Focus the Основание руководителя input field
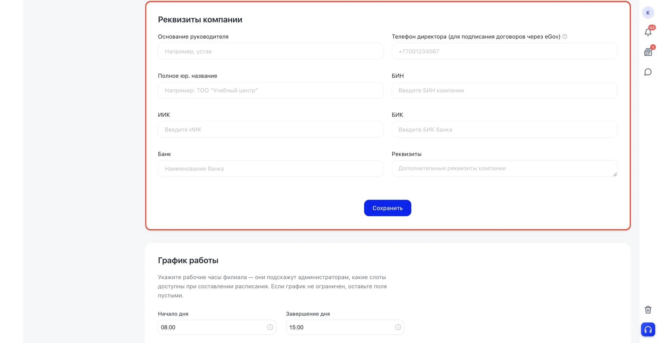 (x=270, y=51)
